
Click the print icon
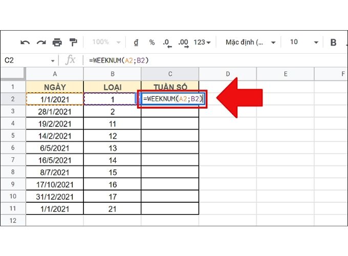[57, 42]
